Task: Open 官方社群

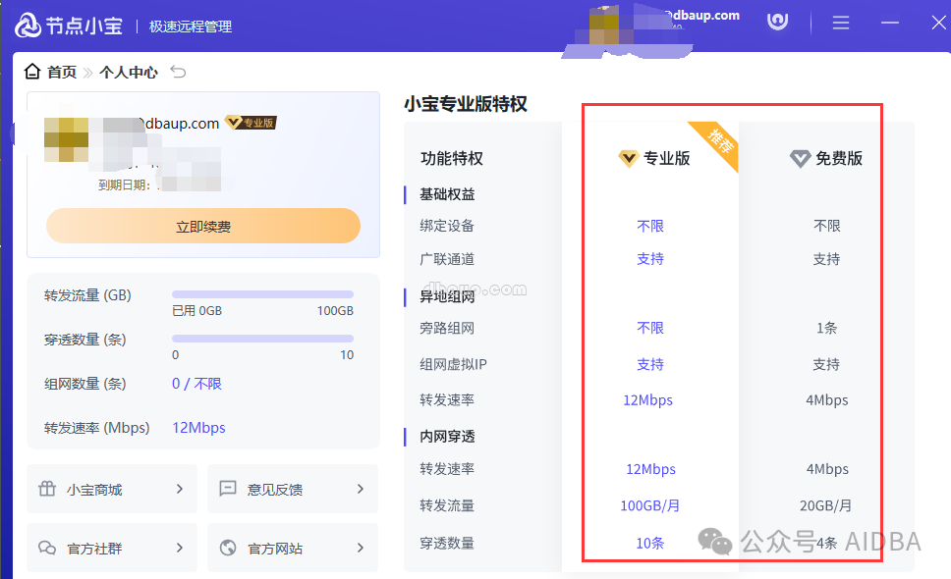Action: (x=112, y=548)
